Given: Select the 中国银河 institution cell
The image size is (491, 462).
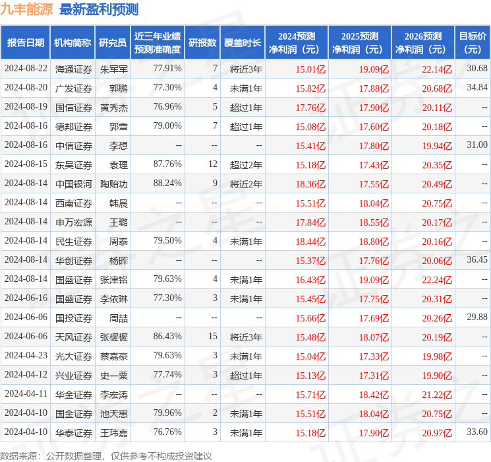Looking at the screenshot, I should pos(74,184).
